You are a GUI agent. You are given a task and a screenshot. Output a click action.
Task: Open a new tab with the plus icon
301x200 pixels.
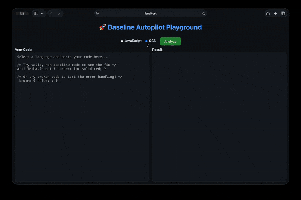click(x=275, y=14)
